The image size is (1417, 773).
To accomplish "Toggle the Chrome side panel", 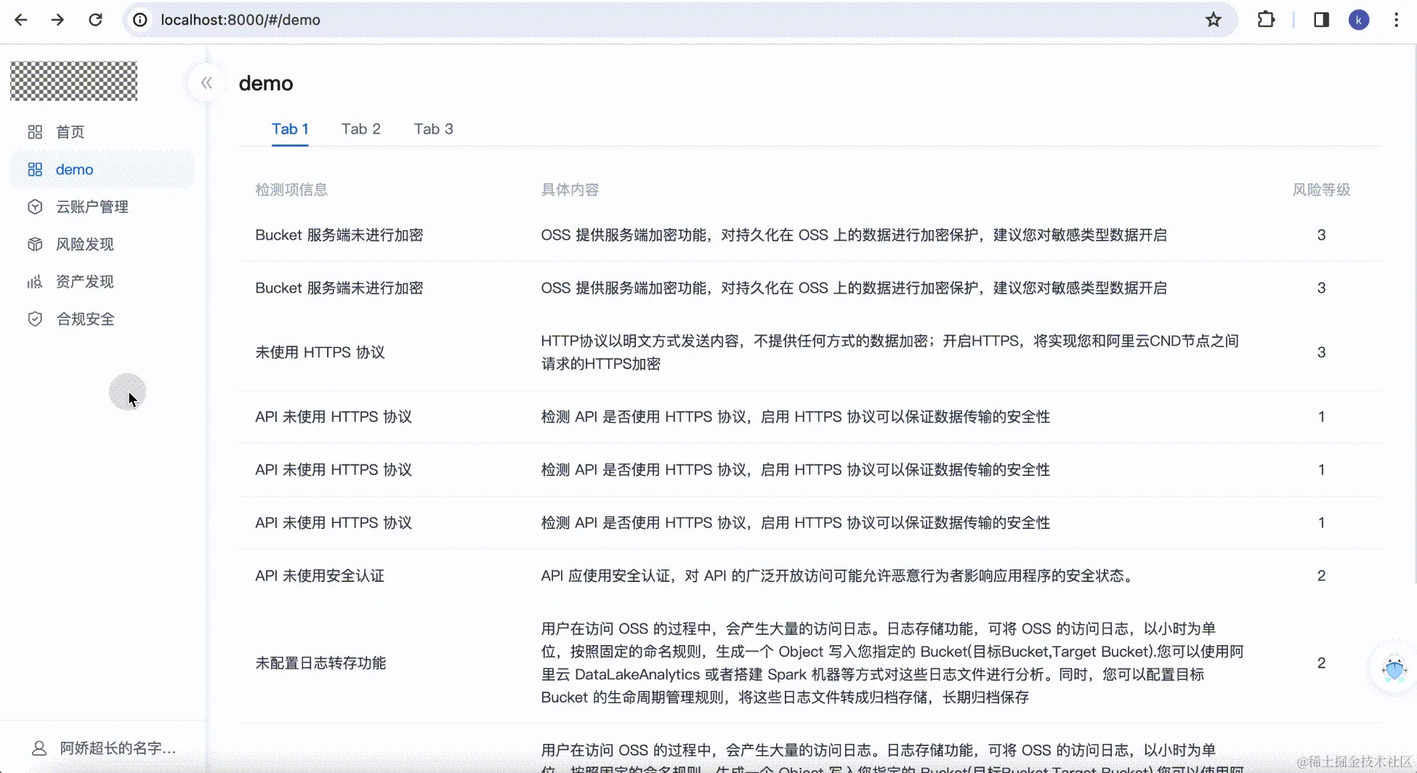I will pos(1320,20).
